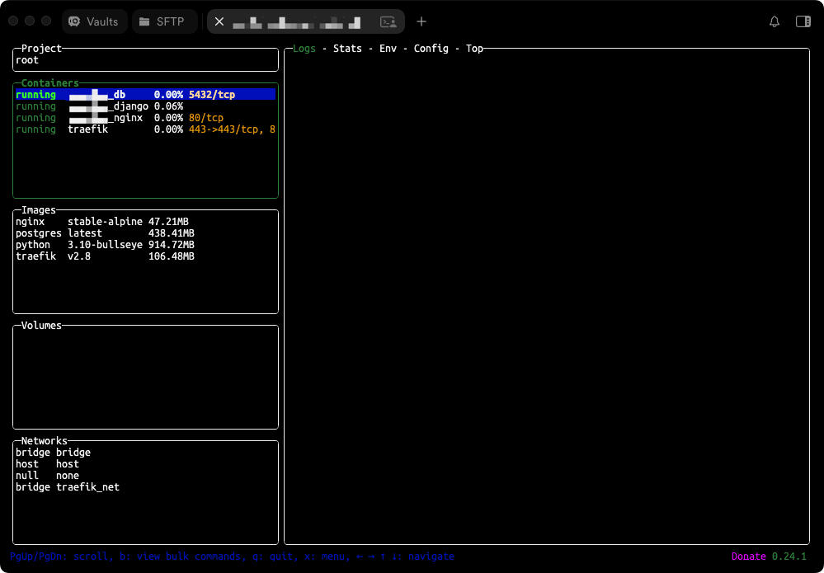Open the Vaults tab
The height and width of the screenshot is (573, 824).
[94, 21]
